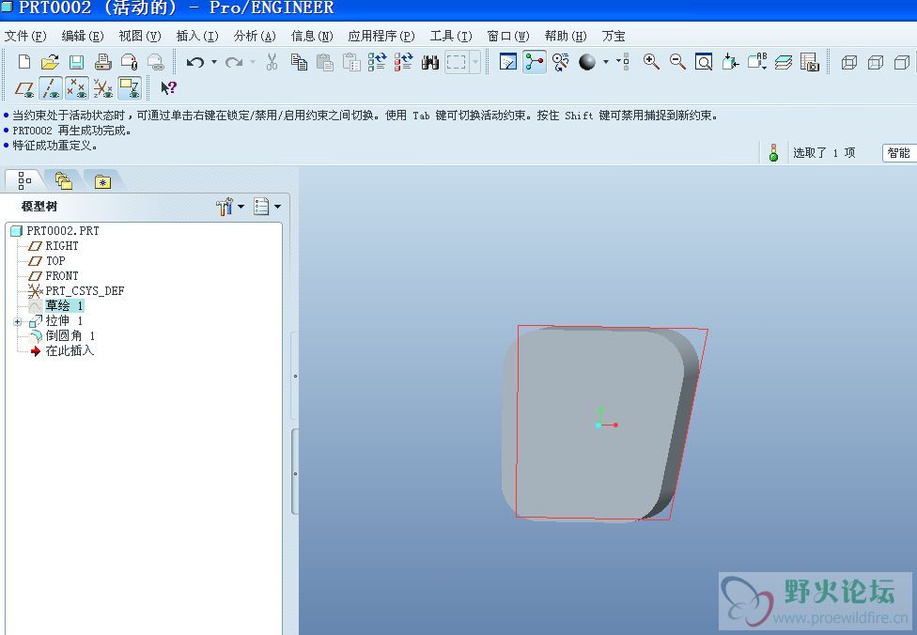917x635 pixels.
Task: Open an existing file via folder icon
Action: [x=51, y=61]
